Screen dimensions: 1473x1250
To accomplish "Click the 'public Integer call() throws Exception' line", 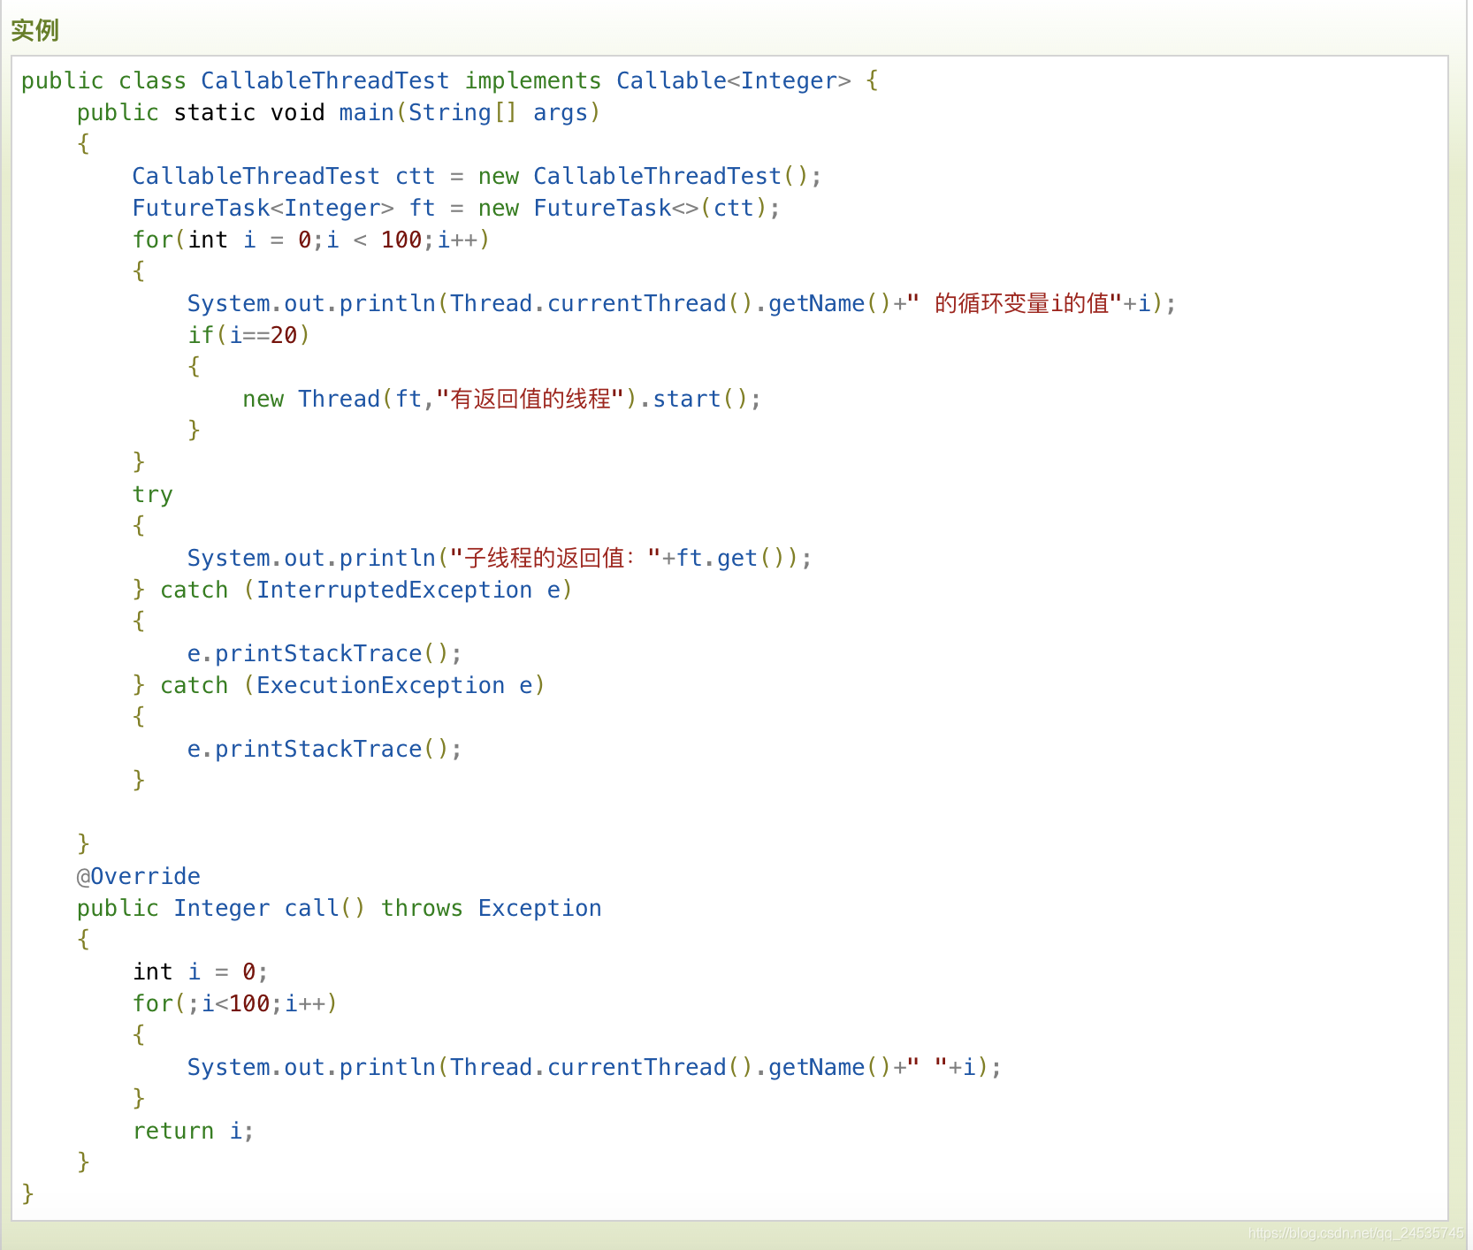I will tap(339, 909).
